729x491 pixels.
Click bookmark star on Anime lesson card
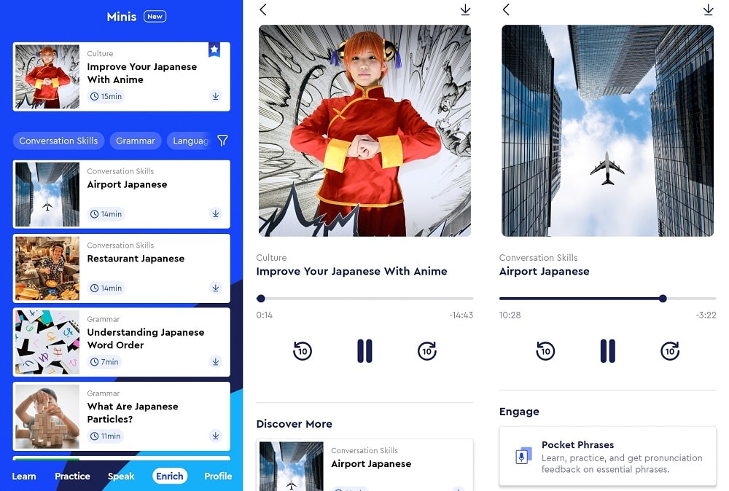click(214, 50)
